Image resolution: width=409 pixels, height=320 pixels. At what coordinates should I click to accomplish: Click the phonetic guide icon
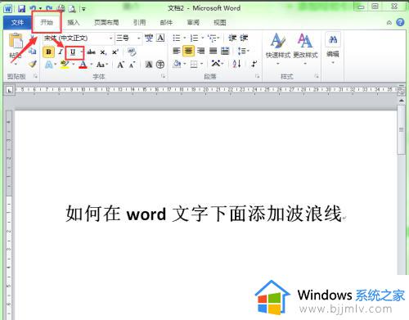tap(149, 38)
